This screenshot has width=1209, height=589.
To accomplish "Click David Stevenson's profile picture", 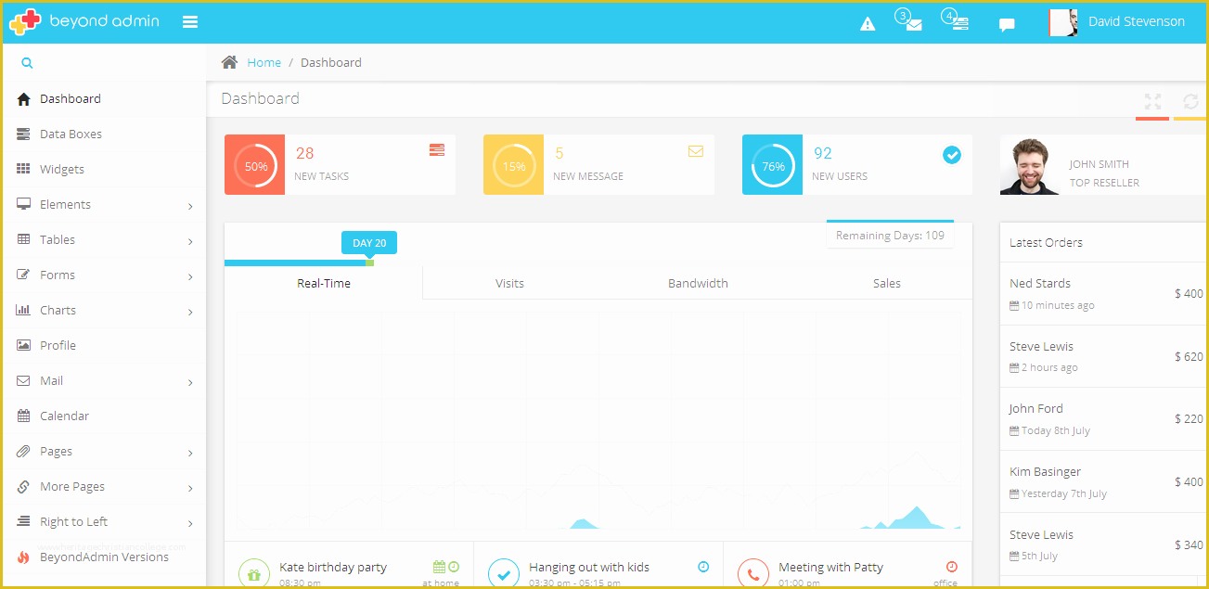I will [x=1062, y=21].
